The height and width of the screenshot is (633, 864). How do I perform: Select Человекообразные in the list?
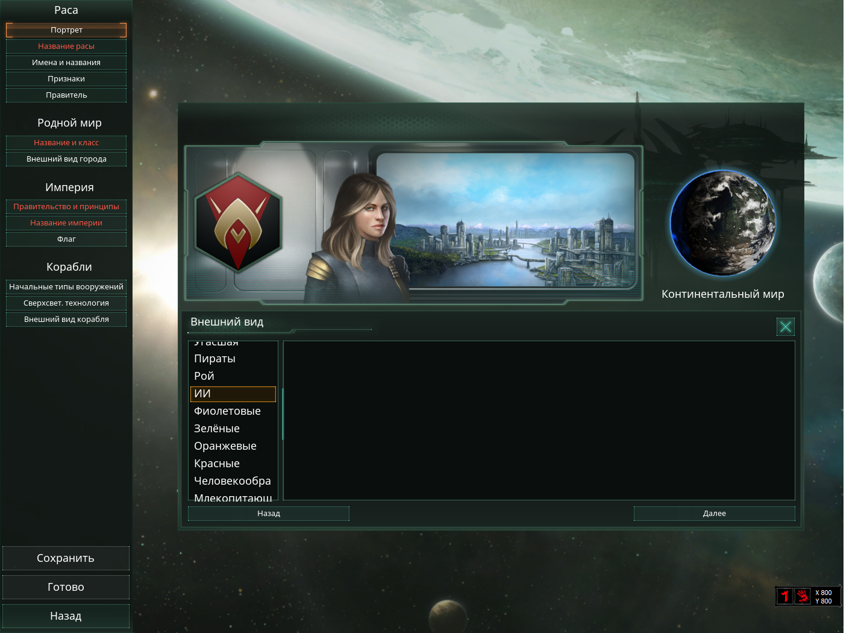(233, 481)
